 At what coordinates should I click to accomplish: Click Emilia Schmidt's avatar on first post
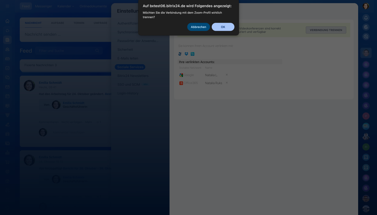point(29,85)
